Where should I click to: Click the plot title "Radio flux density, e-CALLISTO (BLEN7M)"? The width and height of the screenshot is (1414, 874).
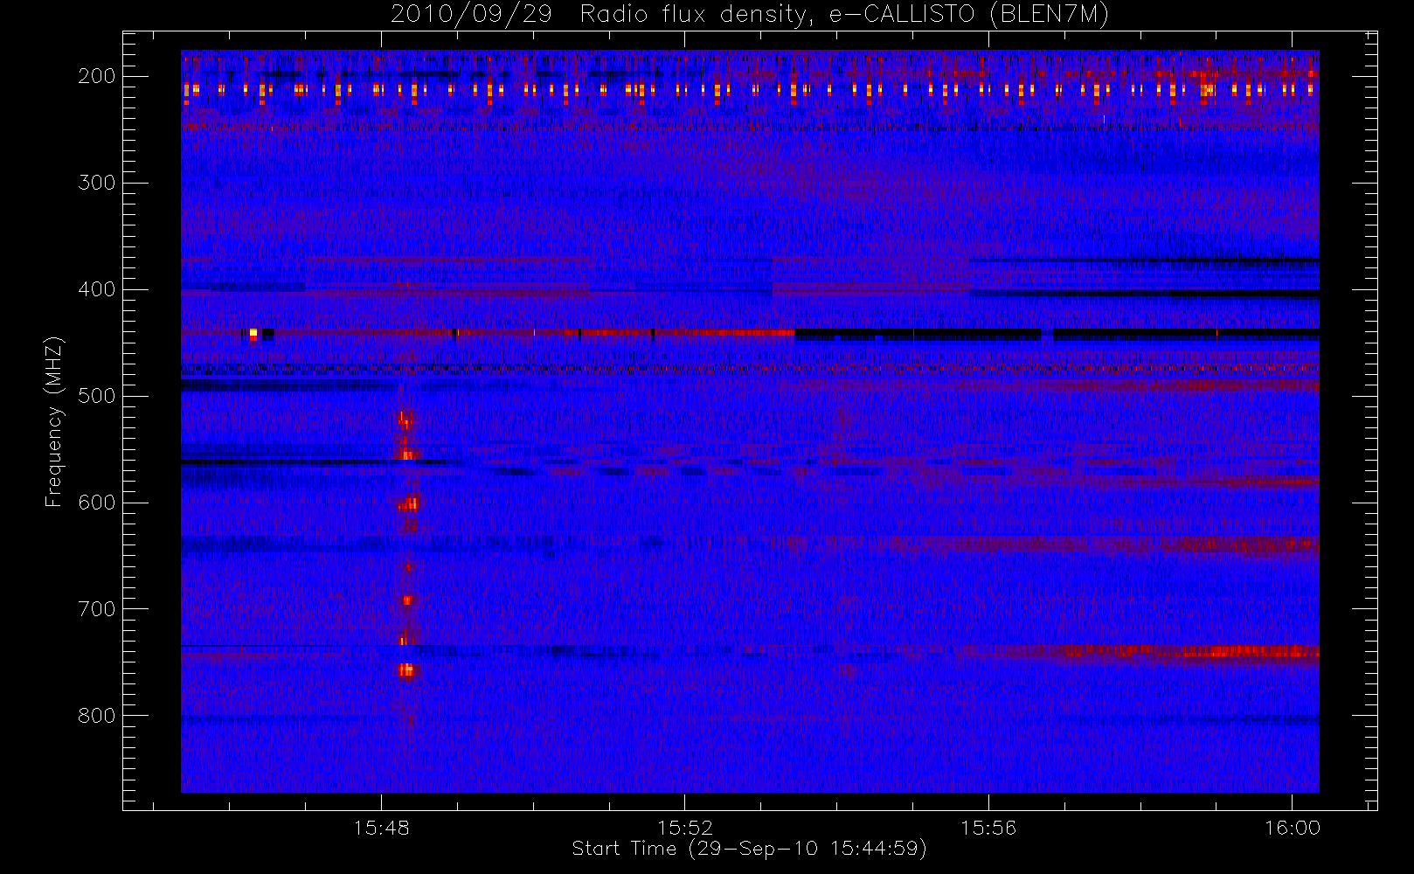coord(844,15)
